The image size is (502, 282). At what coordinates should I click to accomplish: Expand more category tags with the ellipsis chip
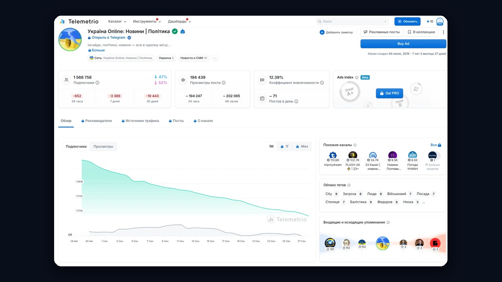click(215, 58)
